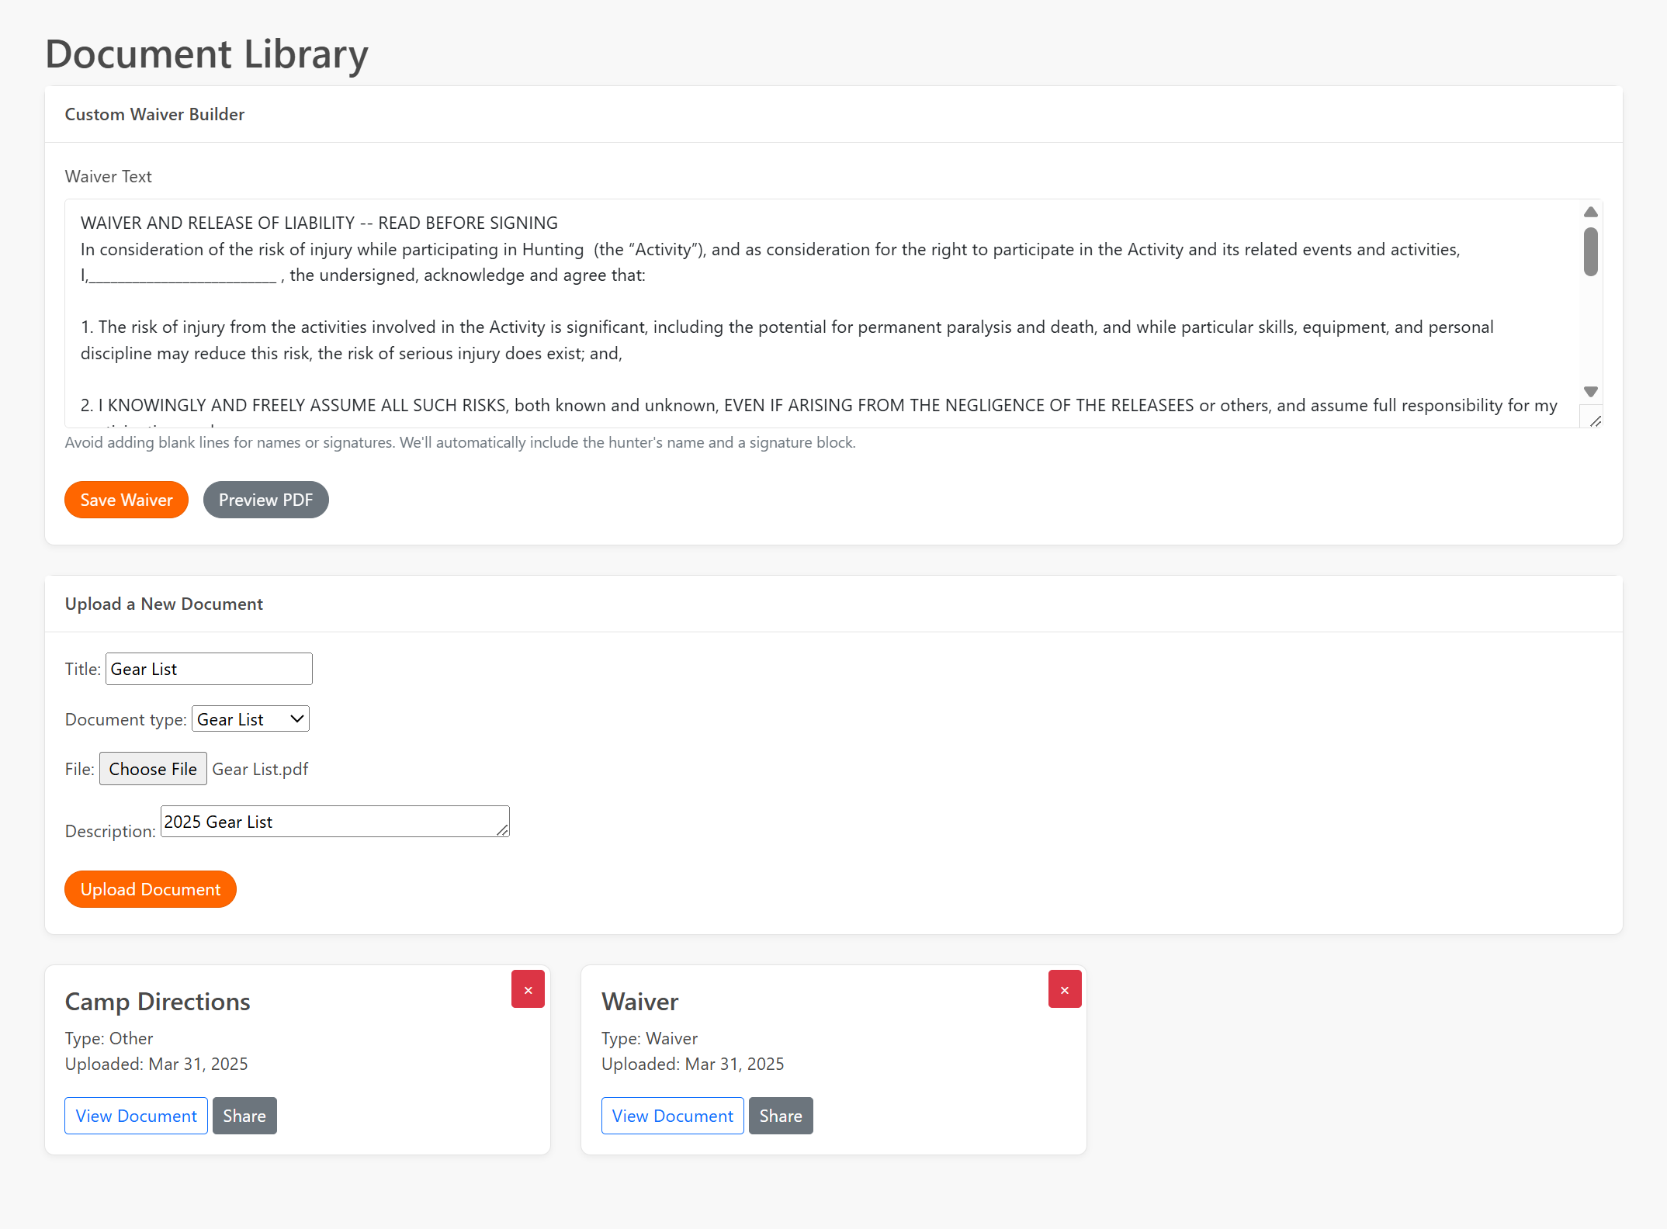Share the Camp Directions document
The width and height of the screenshot is (1667, 1229).
point(244,1115)
